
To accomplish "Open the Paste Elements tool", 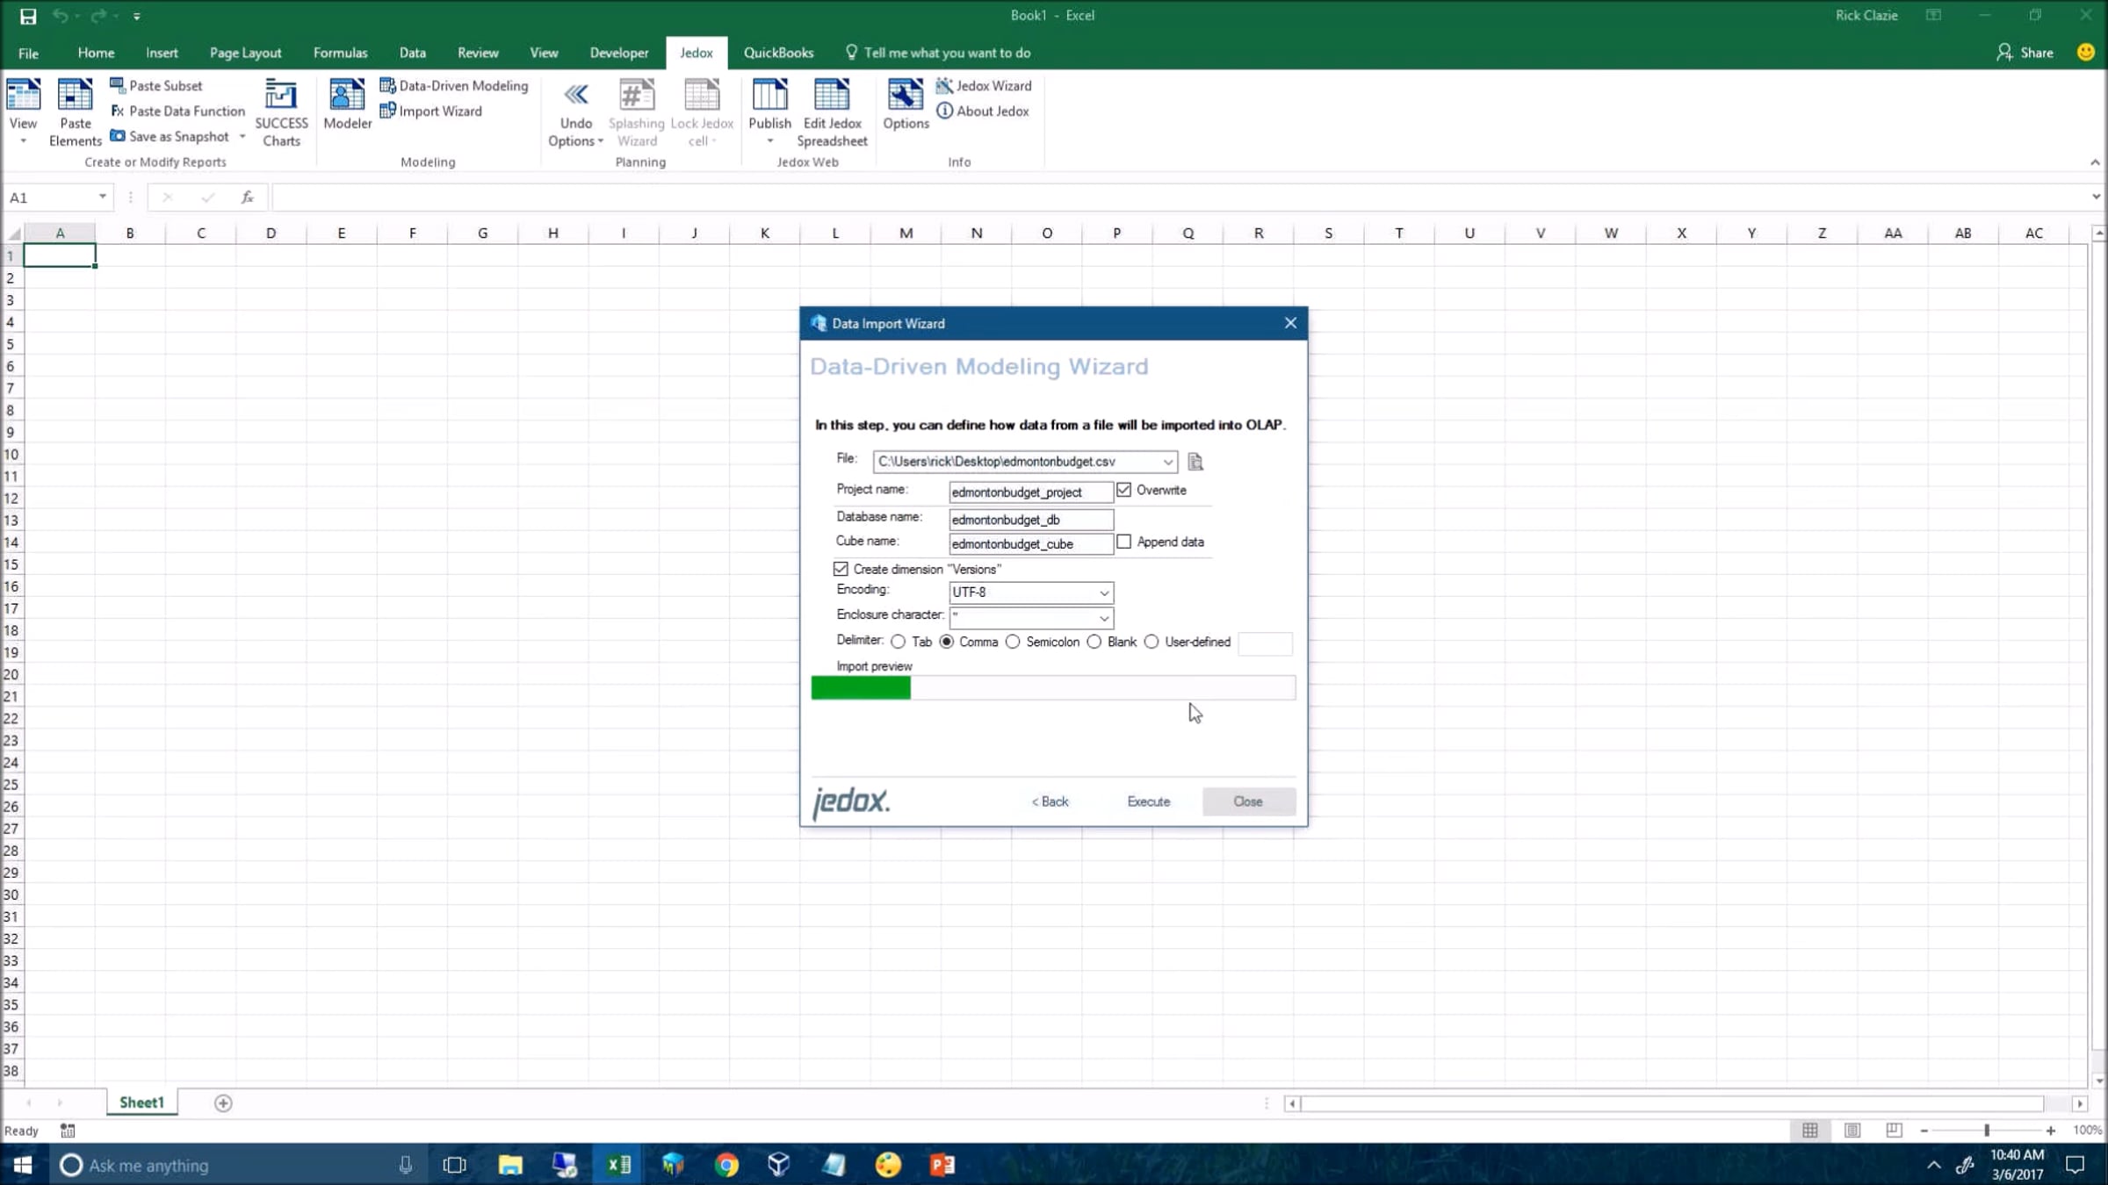I will 75,112.
